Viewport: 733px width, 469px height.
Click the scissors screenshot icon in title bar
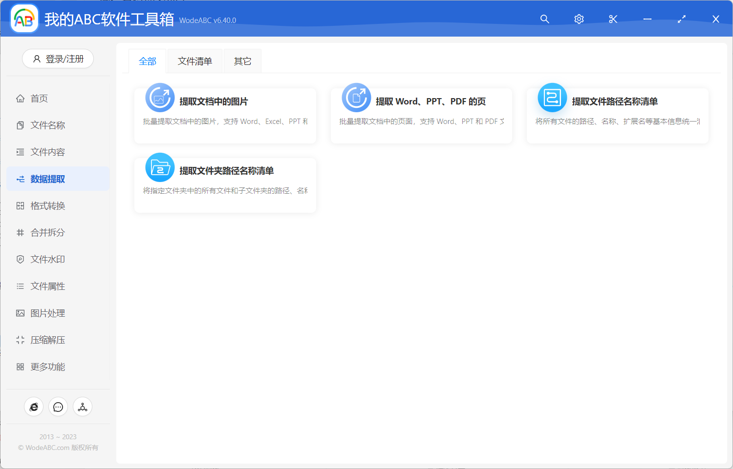pyautogui.click(x=613, y=19)
